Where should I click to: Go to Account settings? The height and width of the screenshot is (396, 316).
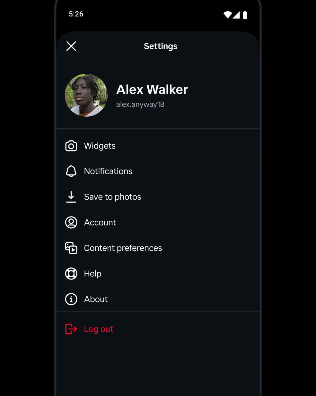coord(100,223)
